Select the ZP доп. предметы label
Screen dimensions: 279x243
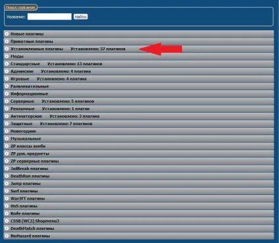click(x=30, y=153)
